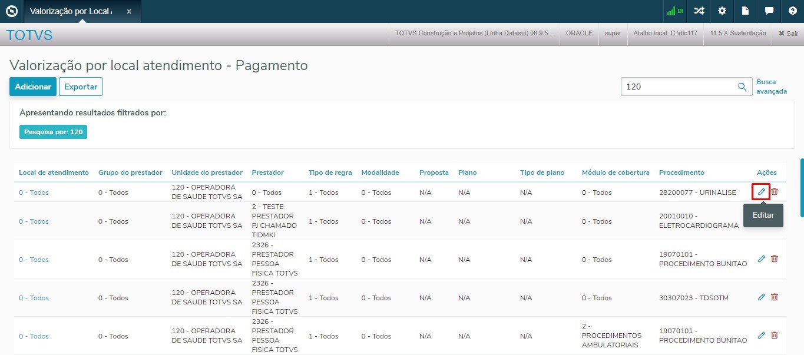The width and height of the screenshot is (804, 355).
Task: Click the Exportar button
Action: tap(81, 87)
